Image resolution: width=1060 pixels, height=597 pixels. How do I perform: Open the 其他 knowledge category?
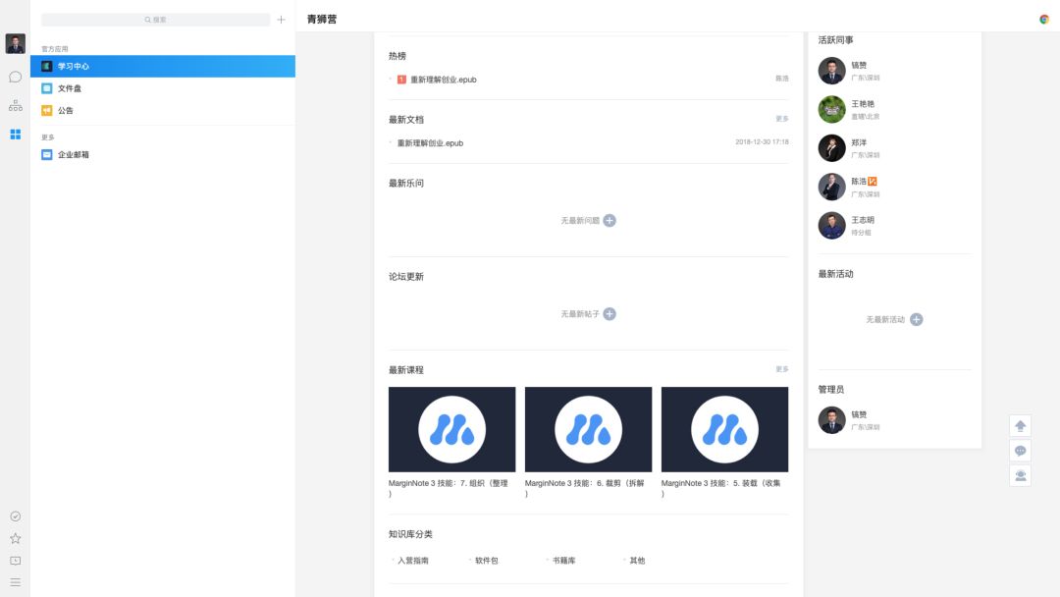tap(638, 561)
